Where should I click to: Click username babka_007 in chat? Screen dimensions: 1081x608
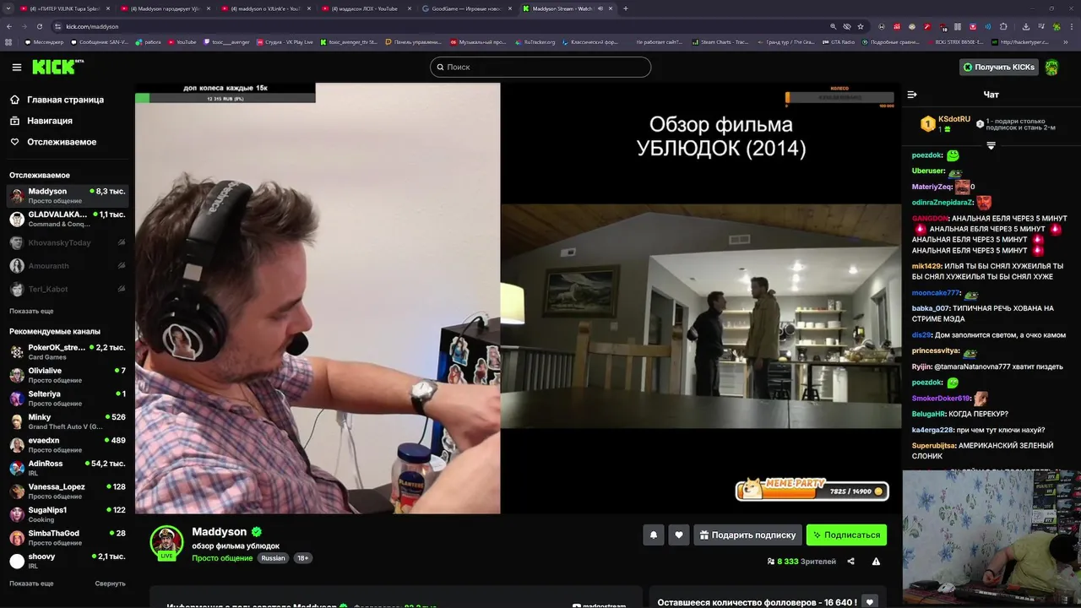[931, 308]
